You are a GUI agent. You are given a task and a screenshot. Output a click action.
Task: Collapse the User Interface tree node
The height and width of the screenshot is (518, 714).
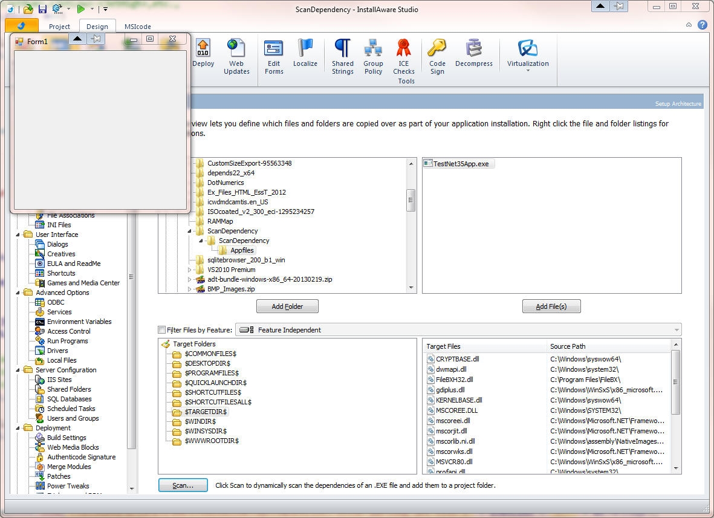(x=18, y=235)
